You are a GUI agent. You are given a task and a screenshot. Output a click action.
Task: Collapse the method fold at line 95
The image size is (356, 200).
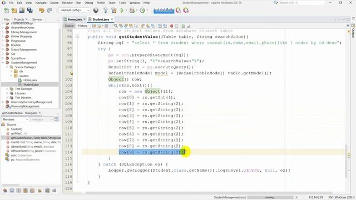pos(77,37)
